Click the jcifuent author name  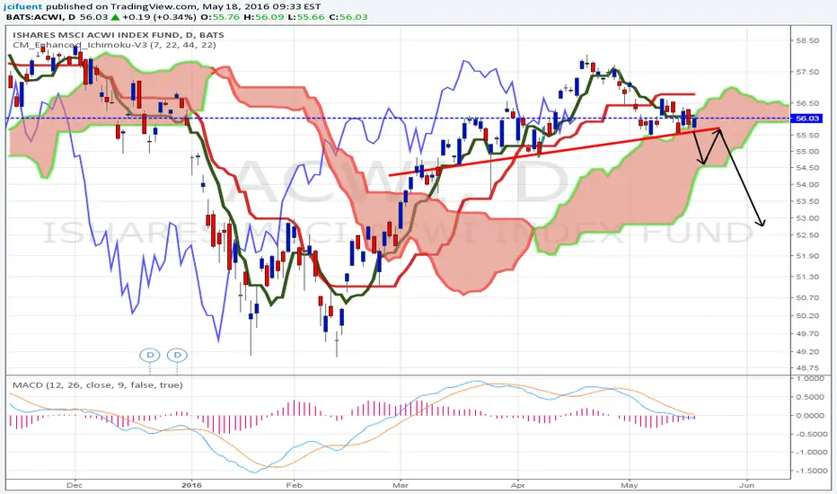pos(23,6)
